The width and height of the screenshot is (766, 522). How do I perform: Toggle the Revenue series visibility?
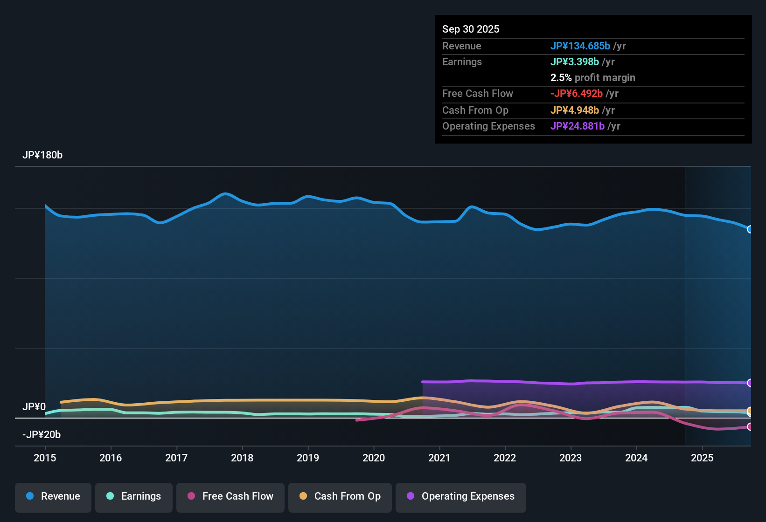53,496
